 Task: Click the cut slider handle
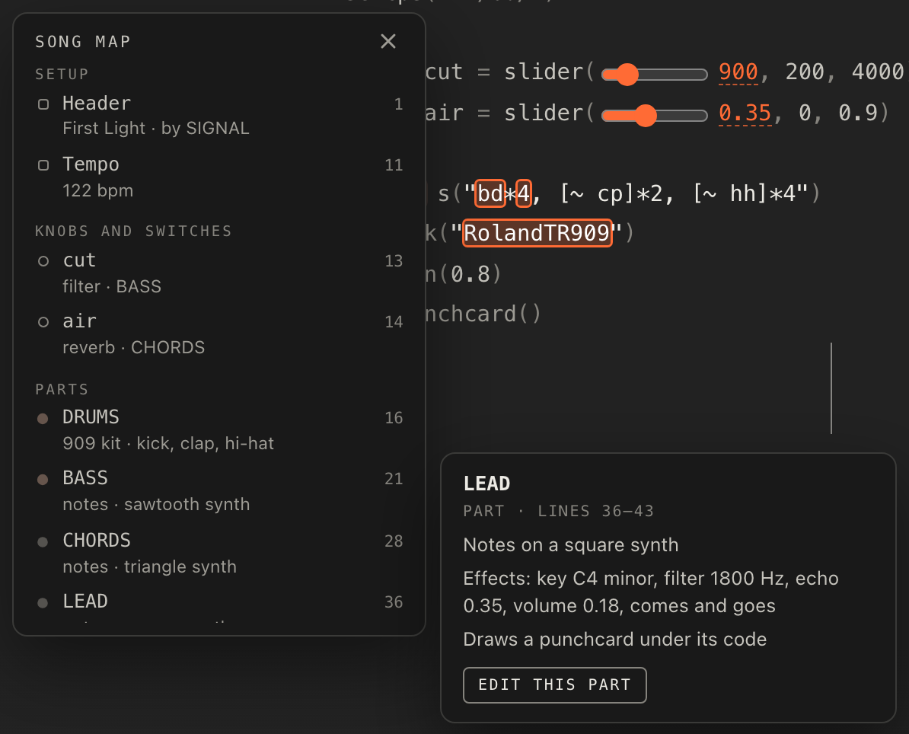tap(627, 74)
